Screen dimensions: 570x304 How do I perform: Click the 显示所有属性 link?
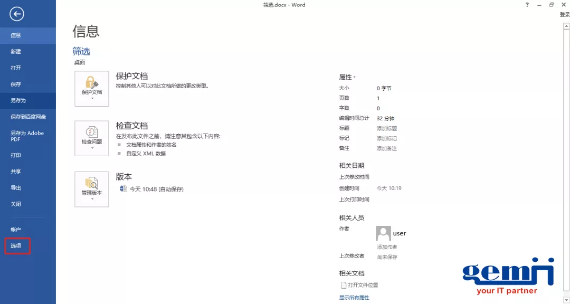[353, 297]
